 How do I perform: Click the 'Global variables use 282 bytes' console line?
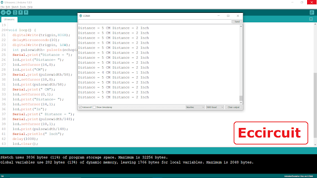[127, 163]
